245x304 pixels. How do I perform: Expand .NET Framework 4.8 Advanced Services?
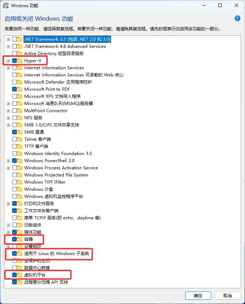(8, 46)
